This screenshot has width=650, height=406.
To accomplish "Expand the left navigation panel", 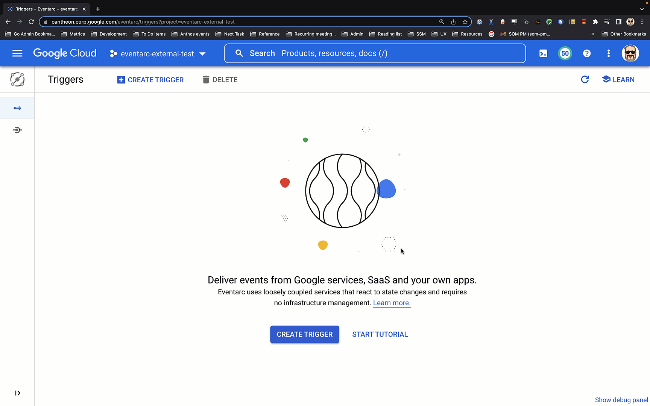I will pos(18,393).
